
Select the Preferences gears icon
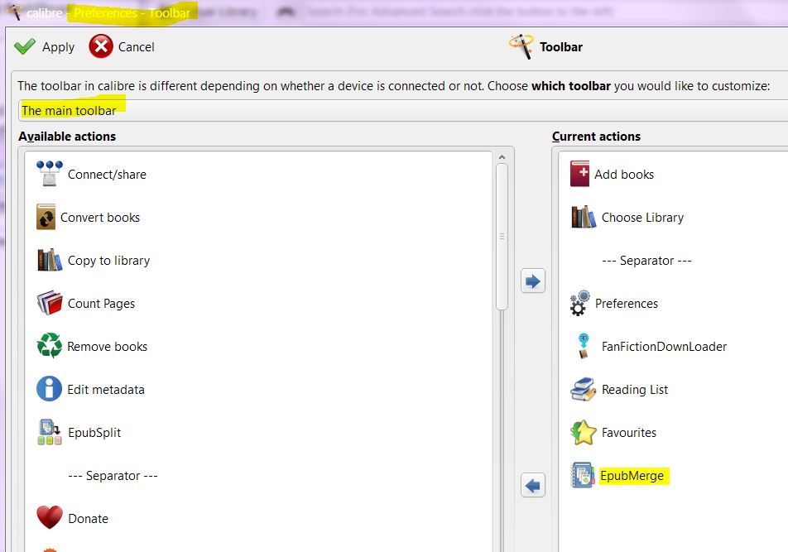point(579,303)
